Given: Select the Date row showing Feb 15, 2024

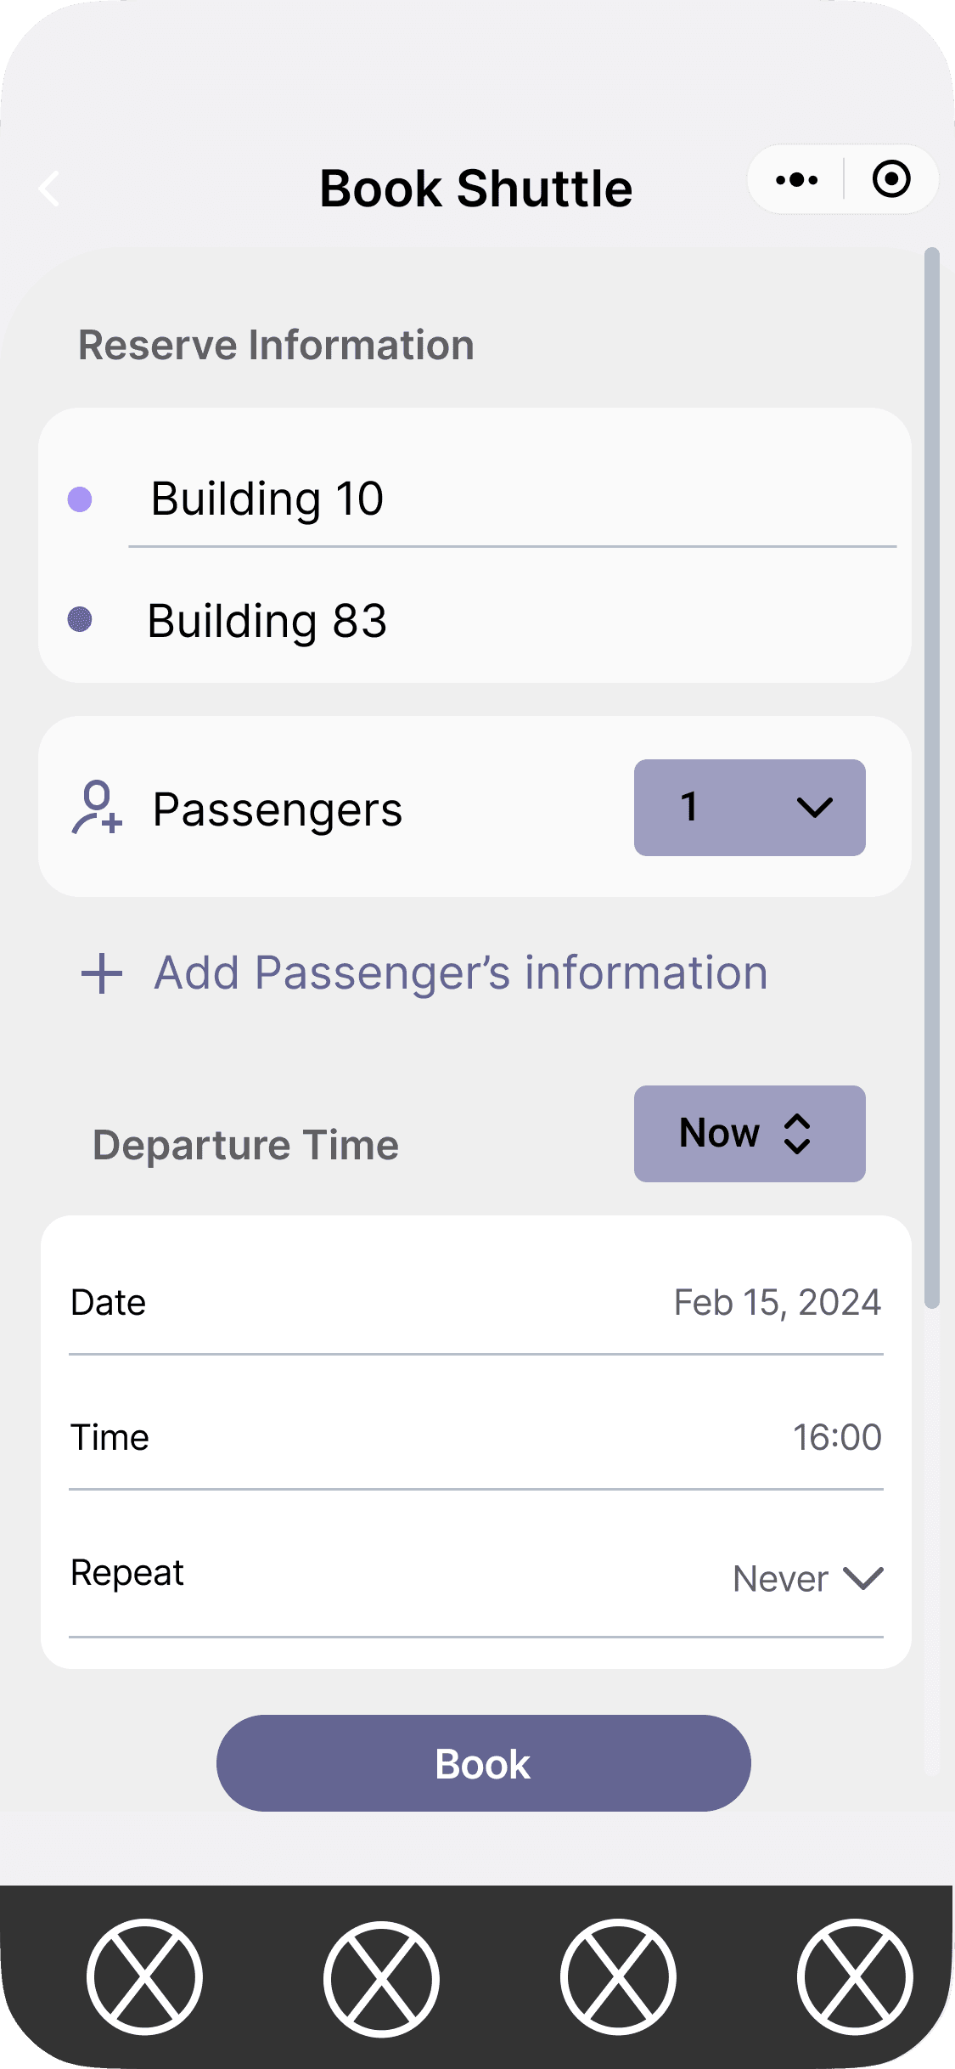Looking at the screenshot, I should pos(475,1303).
